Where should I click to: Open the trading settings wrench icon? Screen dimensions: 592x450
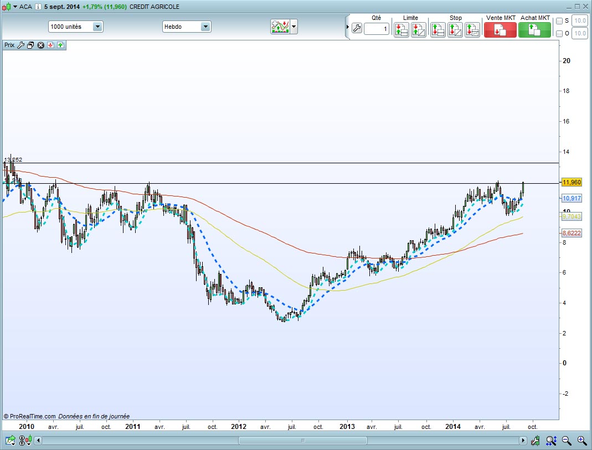click(x=357, y=28)
